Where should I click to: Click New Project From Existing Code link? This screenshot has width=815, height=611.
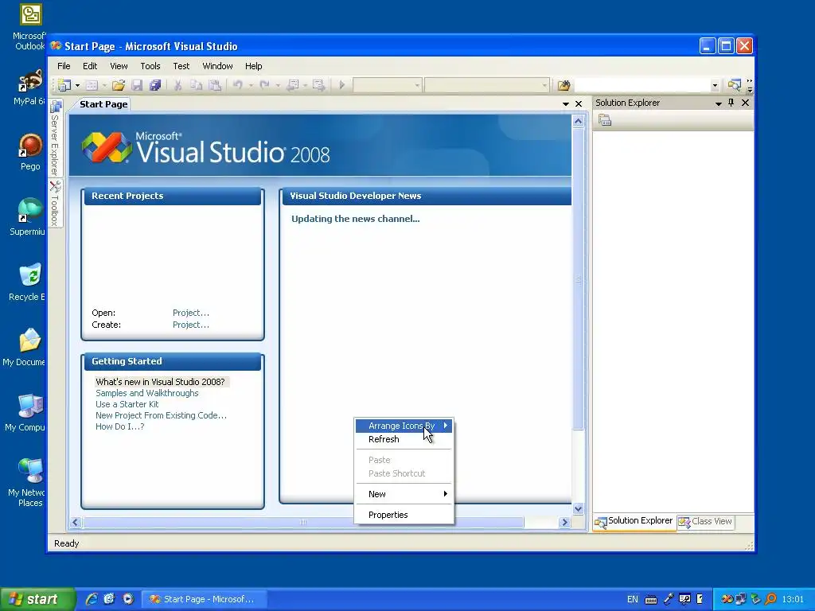pos(161,415)
